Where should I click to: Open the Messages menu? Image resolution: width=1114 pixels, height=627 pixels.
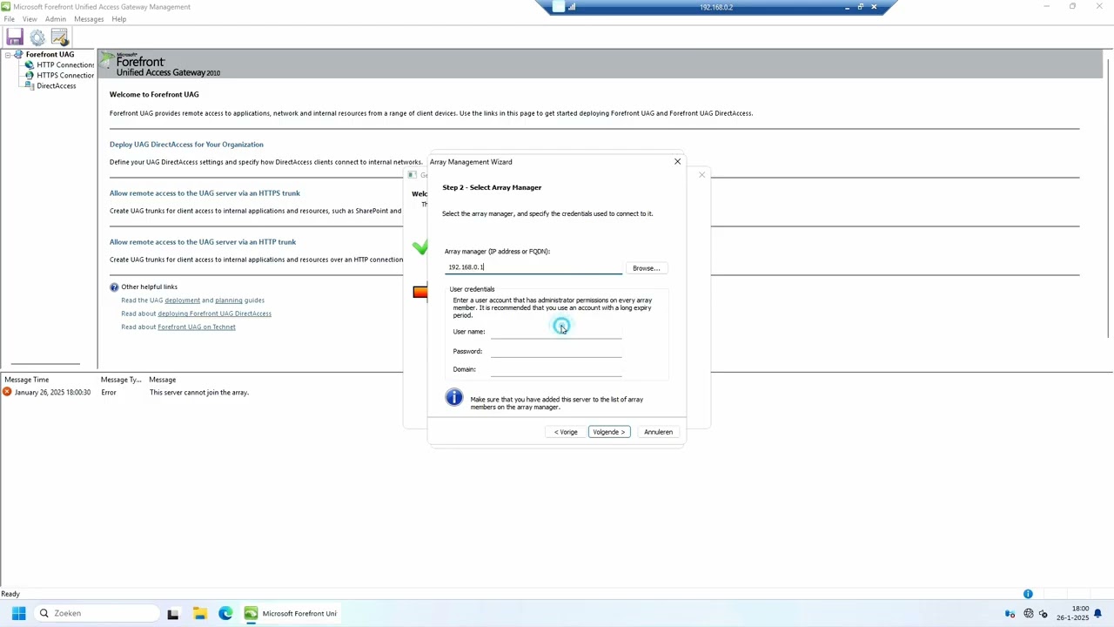89,18
